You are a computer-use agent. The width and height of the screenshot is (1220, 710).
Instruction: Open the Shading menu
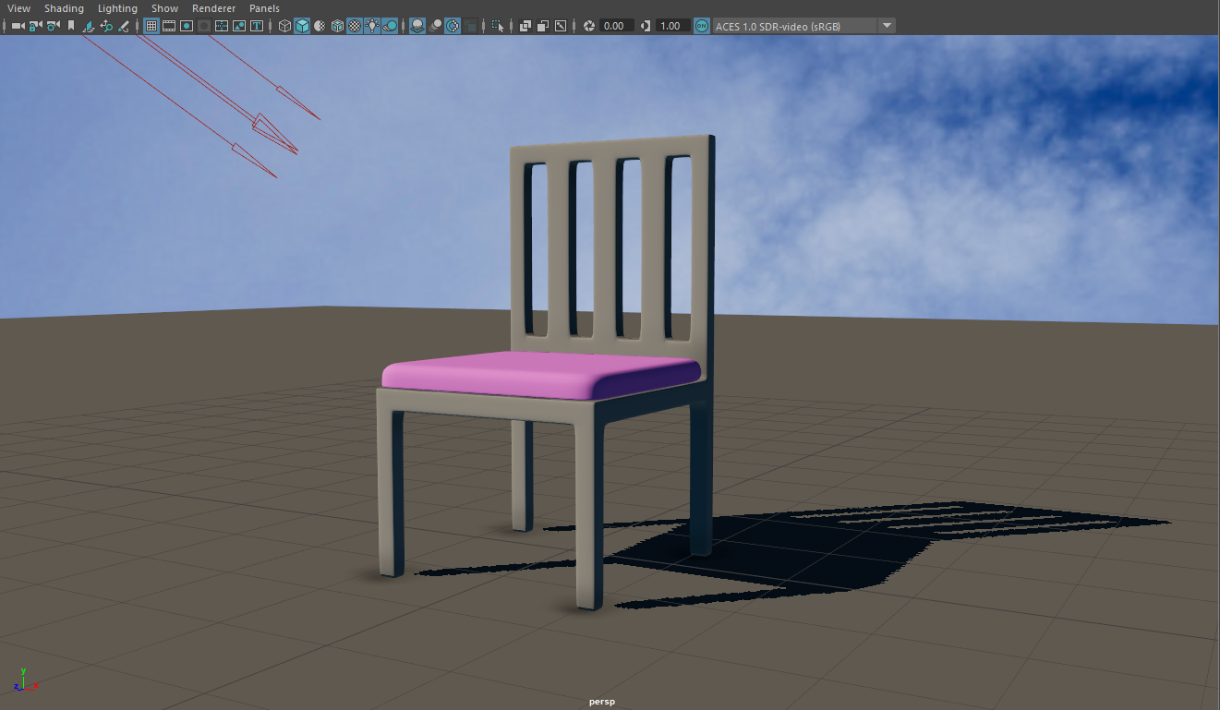(x=64, y=8)
